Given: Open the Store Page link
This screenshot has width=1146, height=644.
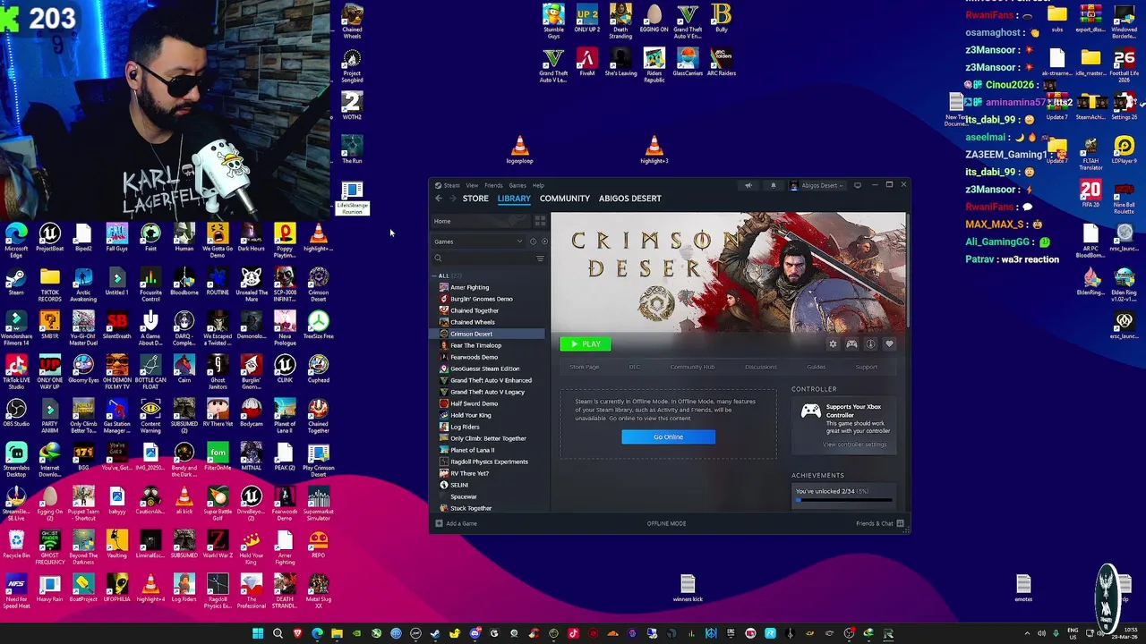Looking at the screenshot, I should coord(585,367).
